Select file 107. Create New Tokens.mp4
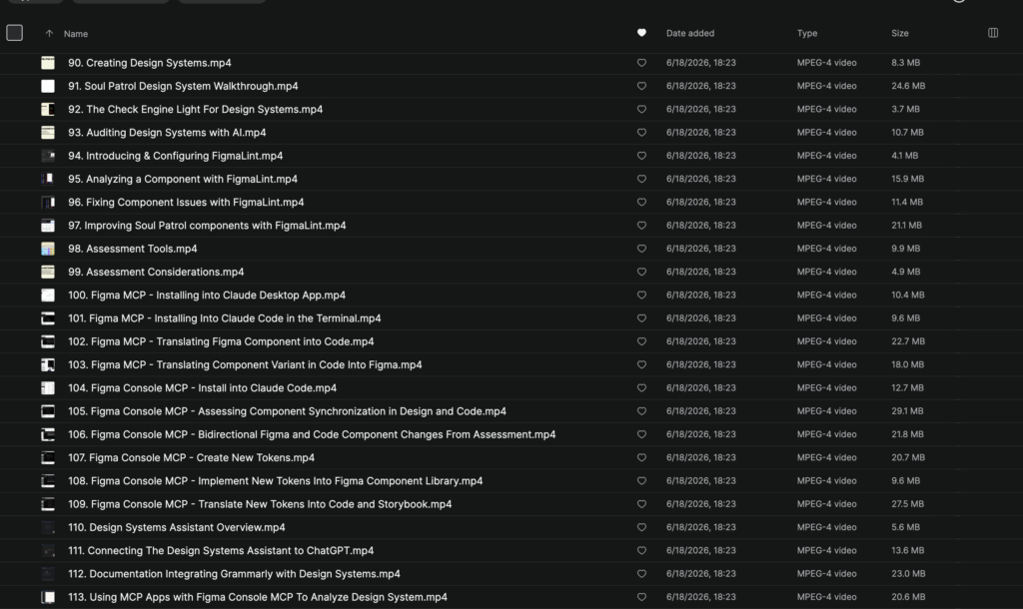Image resolution: width=1023 pixels, height=609 pixels. 191,457
